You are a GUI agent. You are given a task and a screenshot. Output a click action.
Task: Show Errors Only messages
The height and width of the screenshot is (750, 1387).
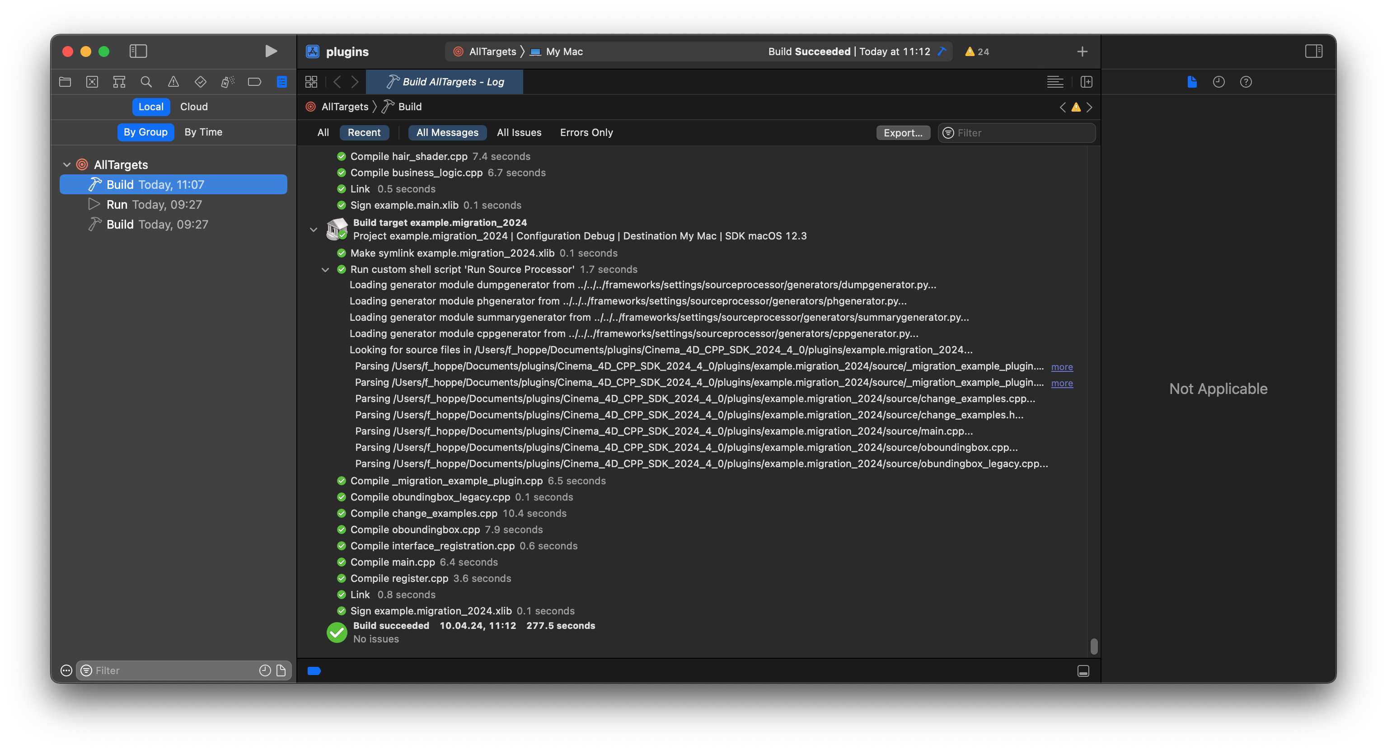point(586,132)
